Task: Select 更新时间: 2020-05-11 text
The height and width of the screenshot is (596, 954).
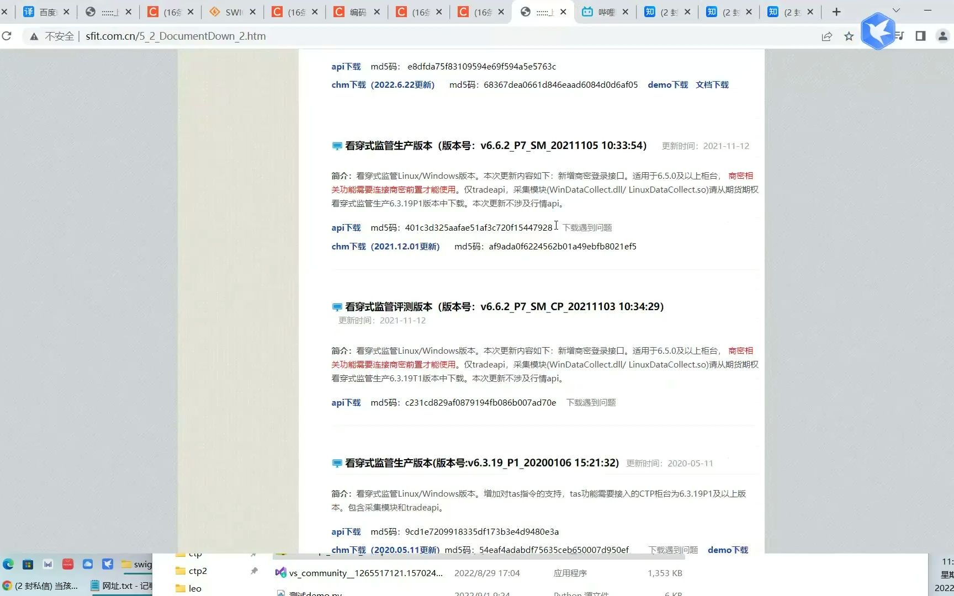Action: click(x=669, y=464)
